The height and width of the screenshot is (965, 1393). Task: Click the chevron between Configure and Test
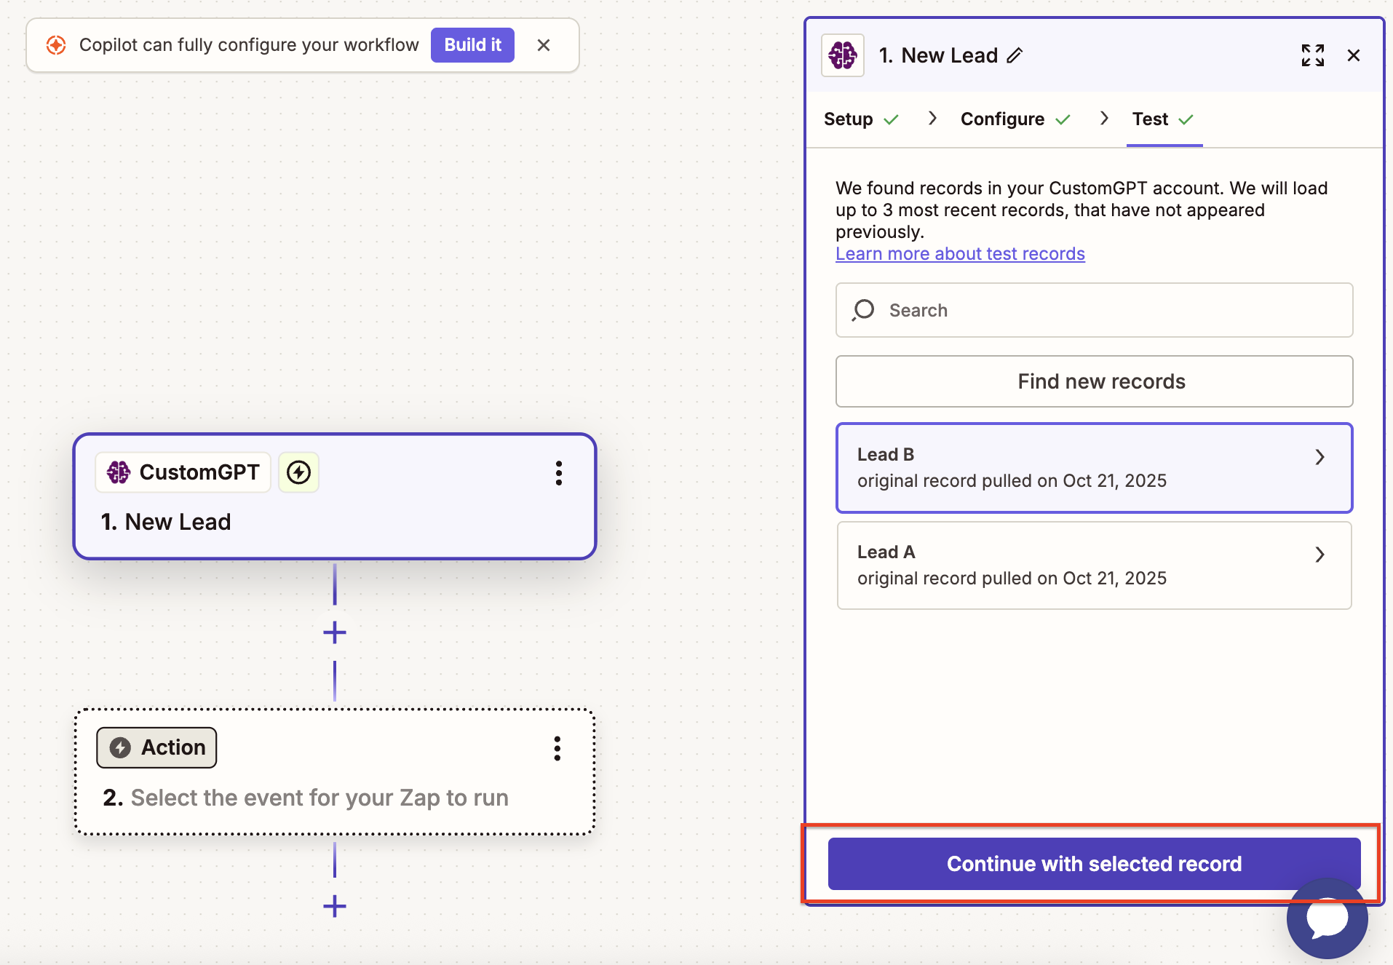(1104, 119)
